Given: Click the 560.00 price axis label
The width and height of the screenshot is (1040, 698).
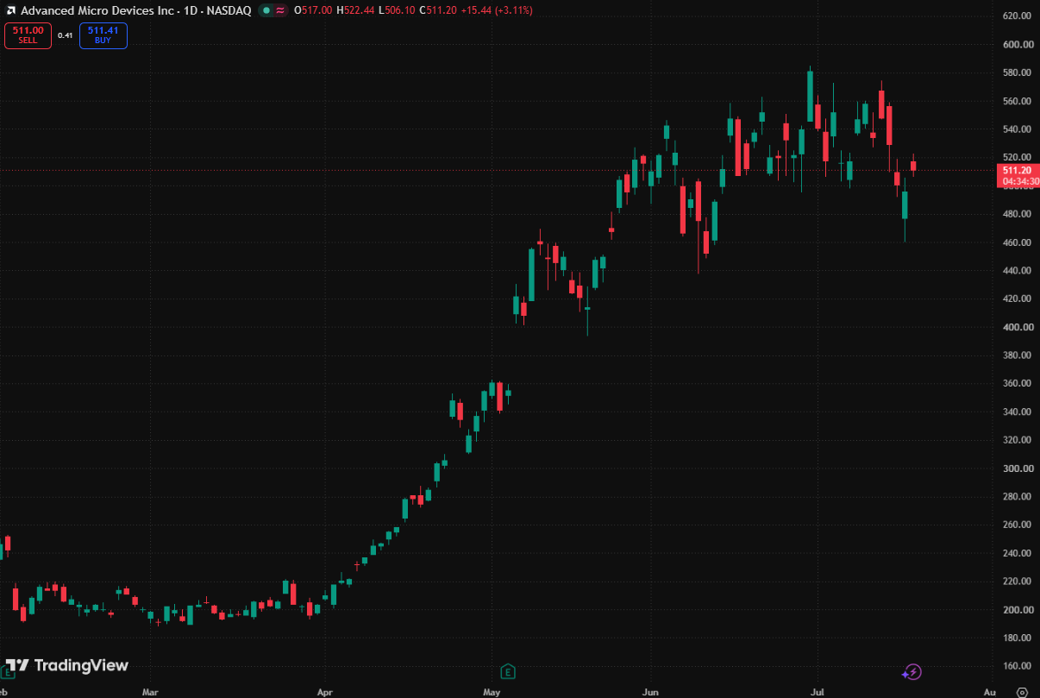Looking at the screenshot, I should 1018,101.
